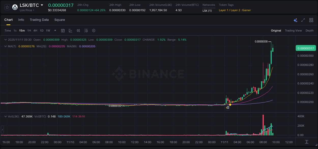Select the 1D timeframe
The image size is (318, 149).
point(41,31)
